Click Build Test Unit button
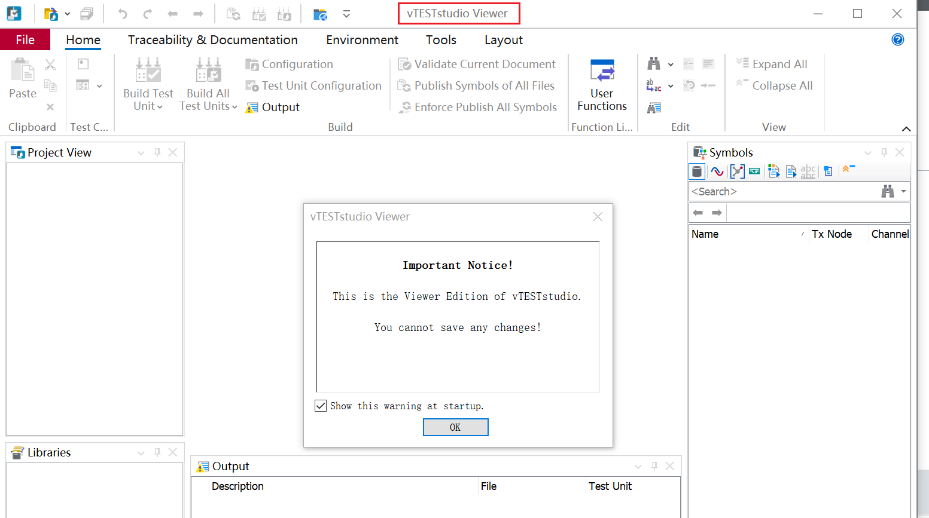 148,84
